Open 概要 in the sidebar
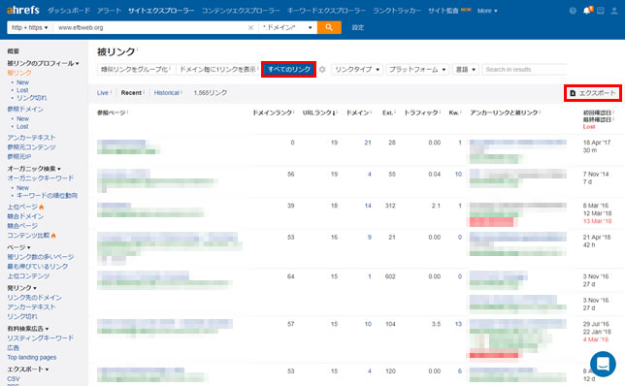The image size is (625, 386). (14, 51)
